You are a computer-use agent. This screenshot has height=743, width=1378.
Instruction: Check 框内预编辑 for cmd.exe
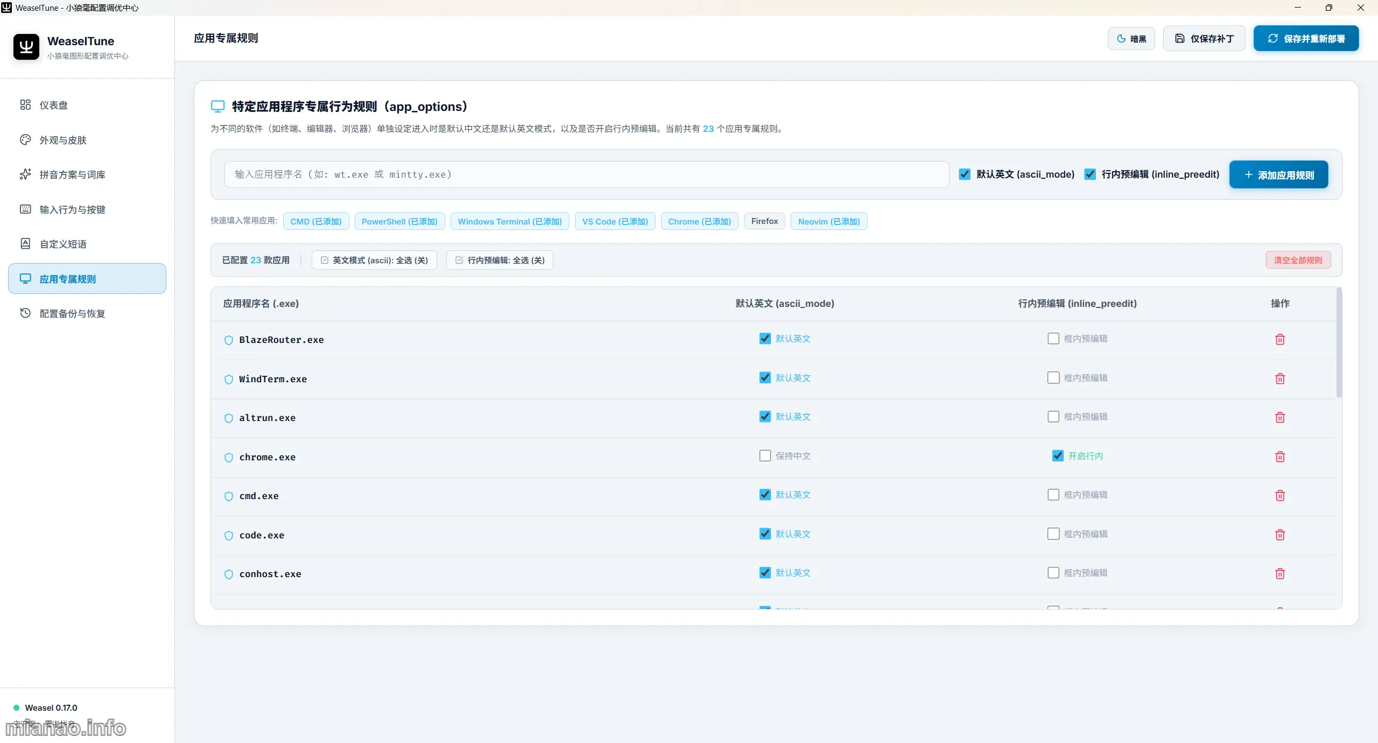click(1053, 494)
